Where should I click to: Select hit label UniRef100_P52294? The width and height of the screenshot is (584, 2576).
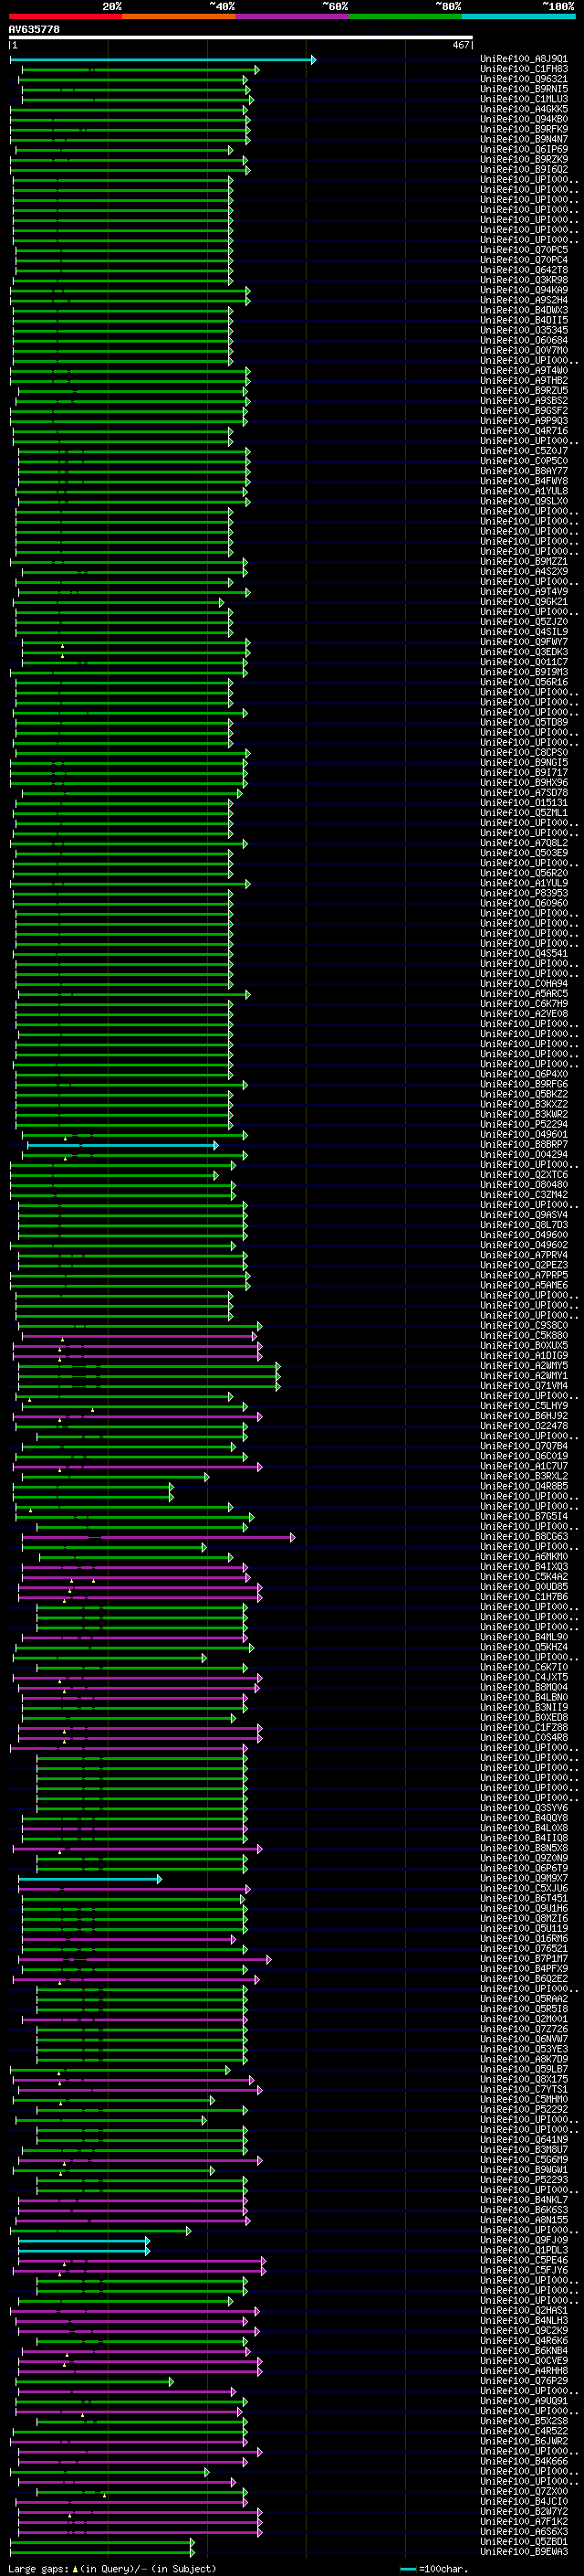pyautogui.click(x=524, y=1124)
